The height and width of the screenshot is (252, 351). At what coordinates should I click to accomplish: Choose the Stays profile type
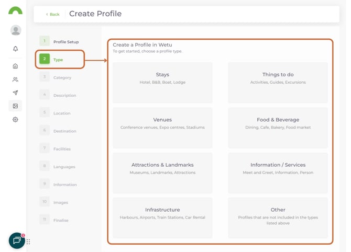click(162, 83)
